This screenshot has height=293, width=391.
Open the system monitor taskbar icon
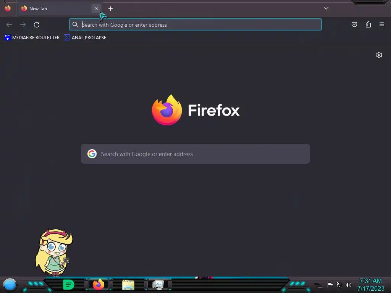coord(158,285)
